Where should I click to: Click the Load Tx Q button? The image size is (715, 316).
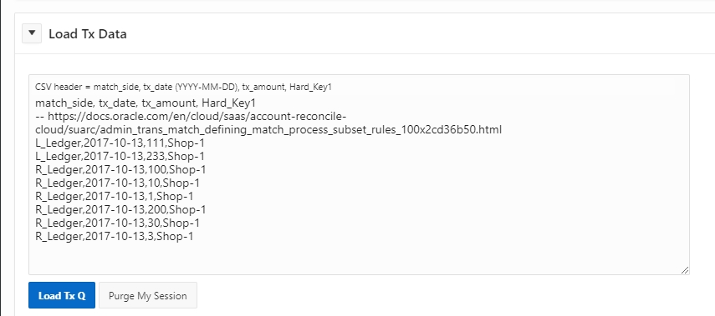[x=62, y=295]
